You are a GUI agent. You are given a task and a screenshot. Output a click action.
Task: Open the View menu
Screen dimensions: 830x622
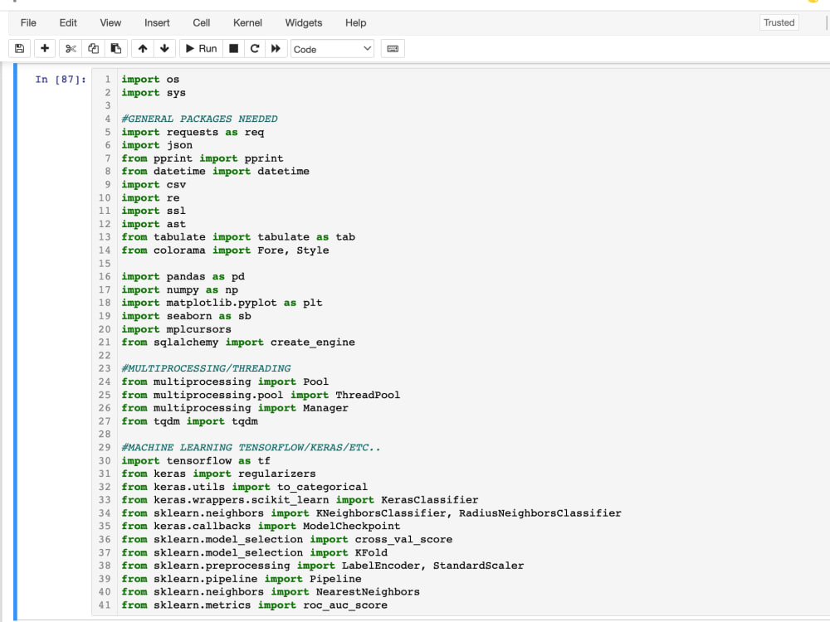coord(110,22)
